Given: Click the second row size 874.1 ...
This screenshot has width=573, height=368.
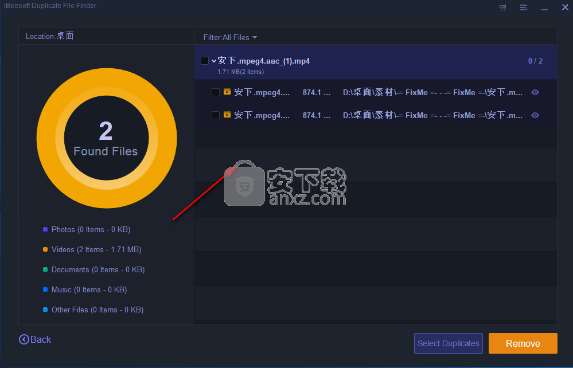Looking at the screenshot, I should click(316, 115).
